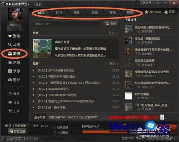
Task: Open 类TAIPAI瞄准修改版 list item
Action: point(56,70)
